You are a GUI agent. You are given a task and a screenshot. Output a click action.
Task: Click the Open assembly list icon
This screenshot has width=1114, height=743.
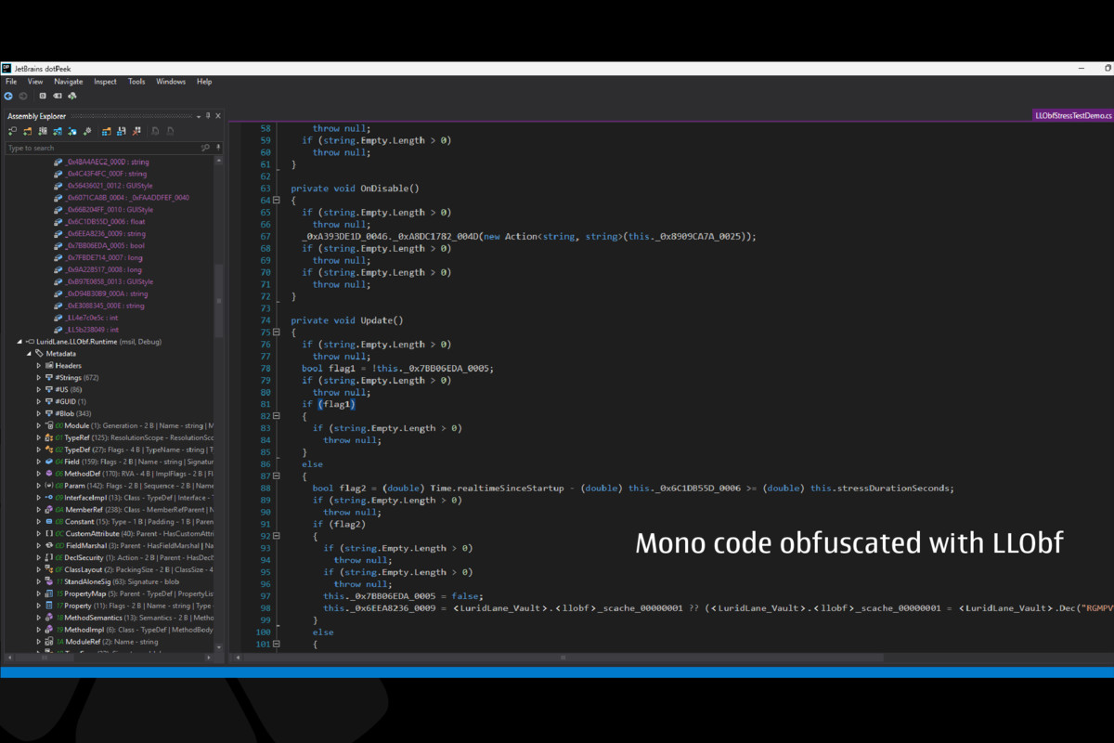coord(107,131)
